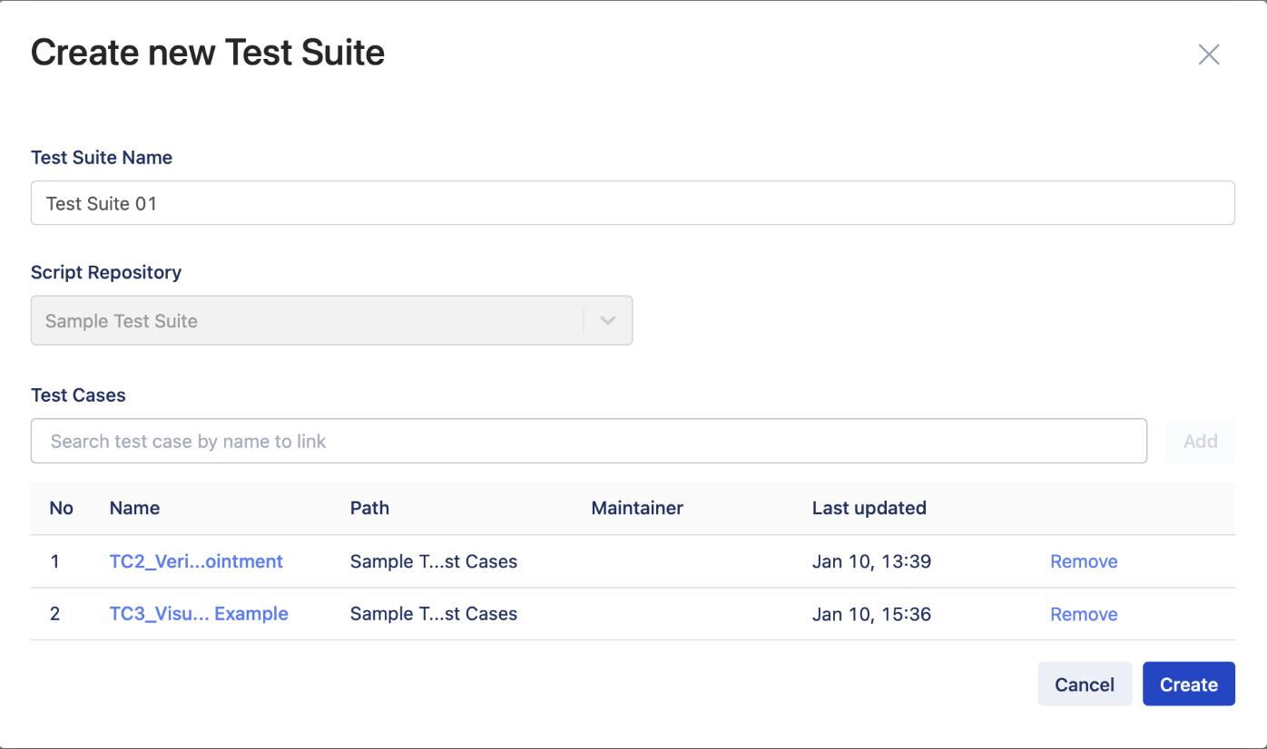Click the Script Repository label
Viewport: 1267px width, 749px height.
pyautogui.click(x=106, y=272)
